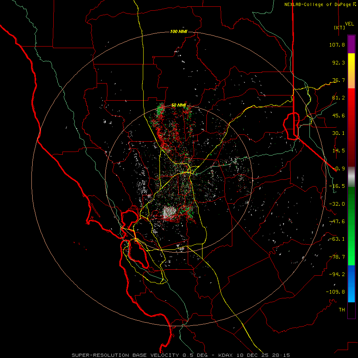Click the purple segment of velocity color bar
358x358 pixels.
(x=351, y=44)
